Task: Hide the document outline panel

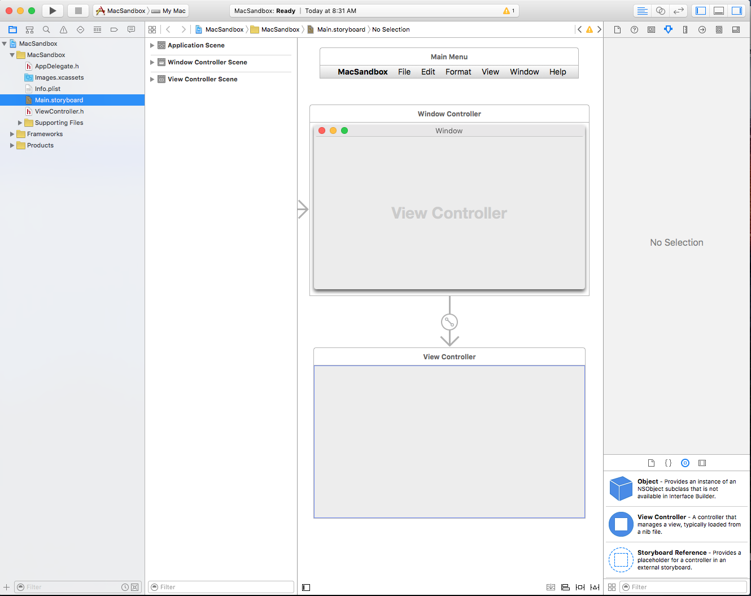Action: coord(306,587)
